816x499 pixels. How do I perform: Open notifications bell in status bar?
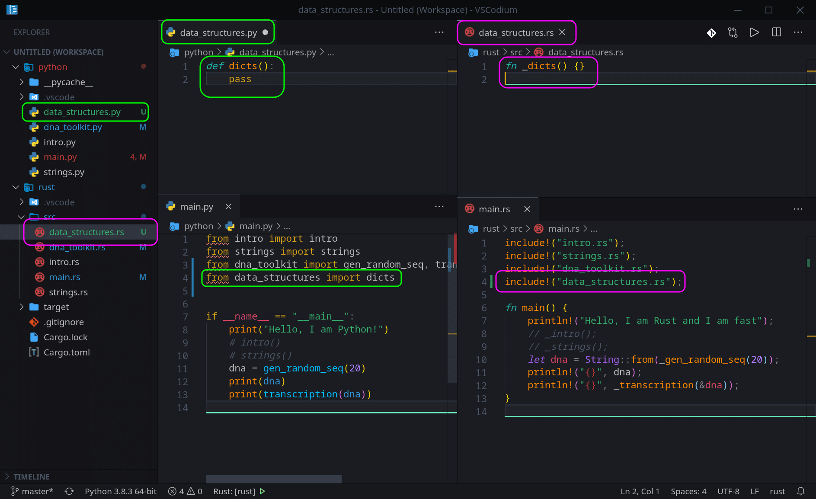click(x=801, y=492)
